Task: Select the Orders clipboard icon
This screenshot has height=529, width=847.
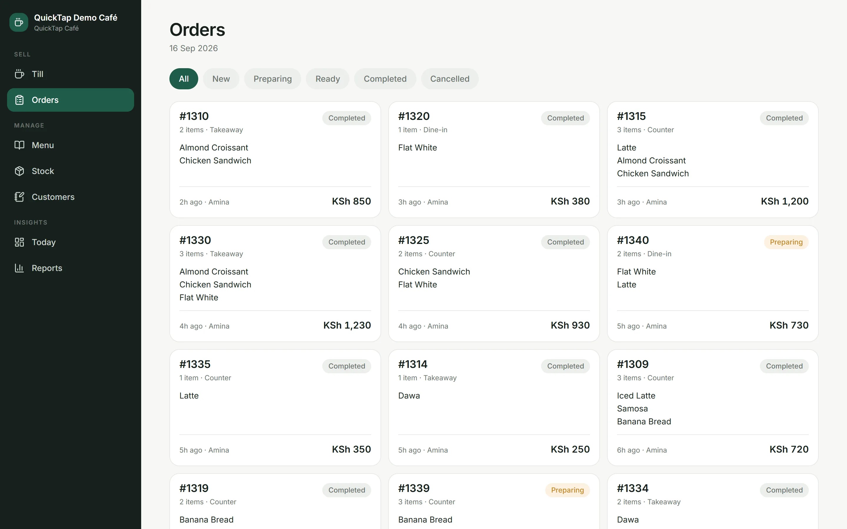Action: tap(19, 100)
